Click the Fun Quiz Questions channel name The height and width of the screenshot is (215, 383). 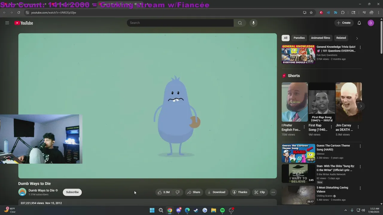[327, 55]
